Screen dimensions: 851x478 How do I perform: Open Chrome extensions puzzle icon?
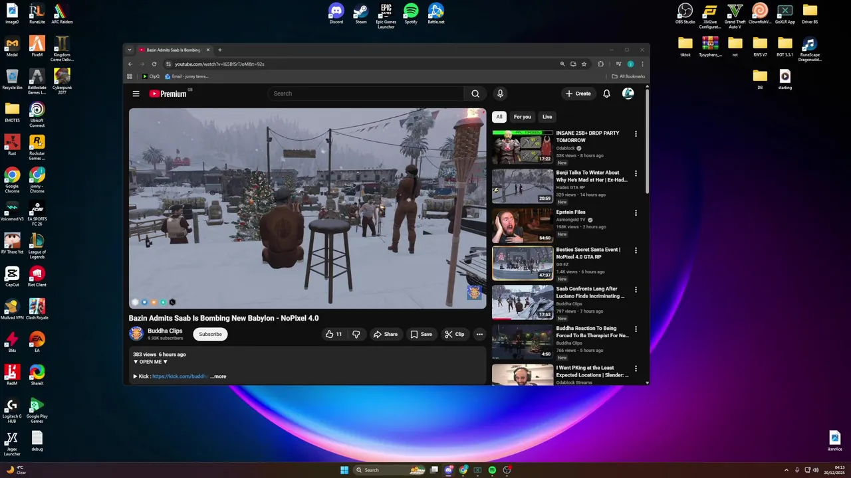600,64
